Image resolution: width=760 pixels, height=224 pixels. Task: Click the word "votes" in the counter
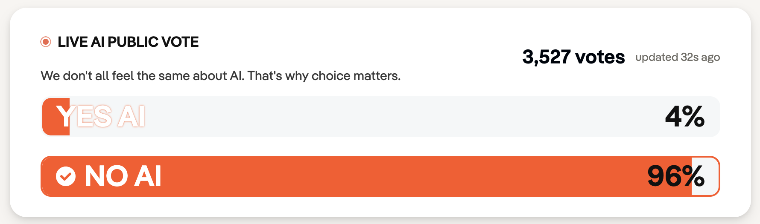600,57
